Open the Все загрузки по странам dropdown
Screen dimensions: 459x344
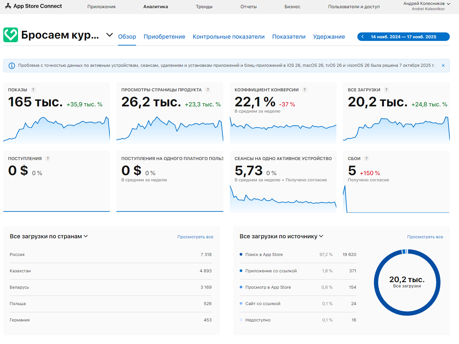[x=86, y=236]
